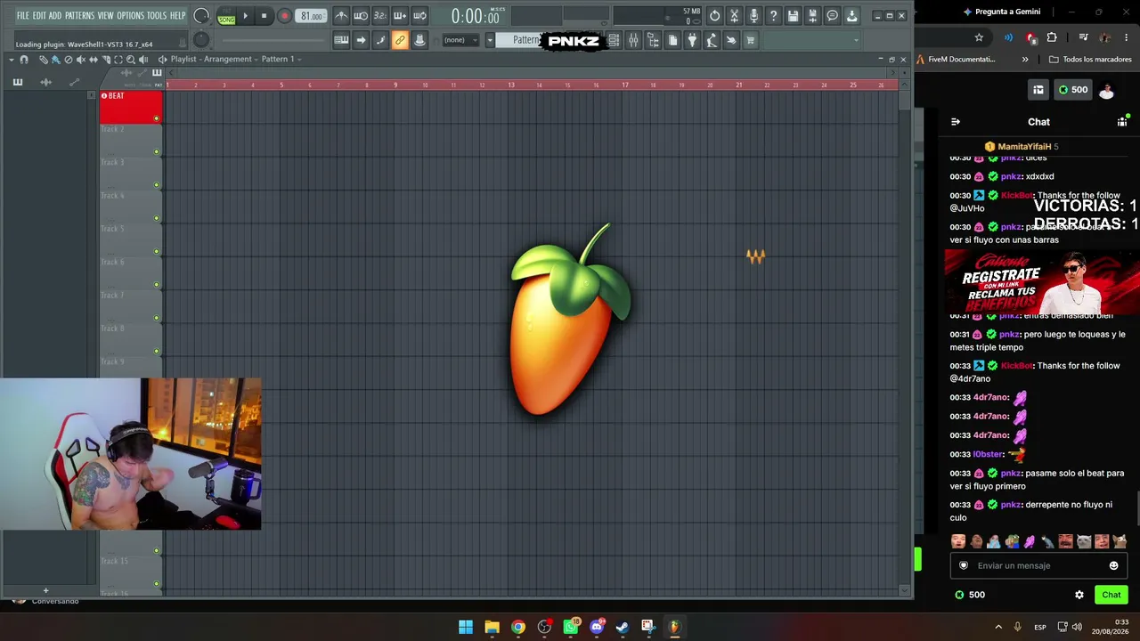
Task: Click the microphone one-click recording icon
Action: tap(753, 16)
